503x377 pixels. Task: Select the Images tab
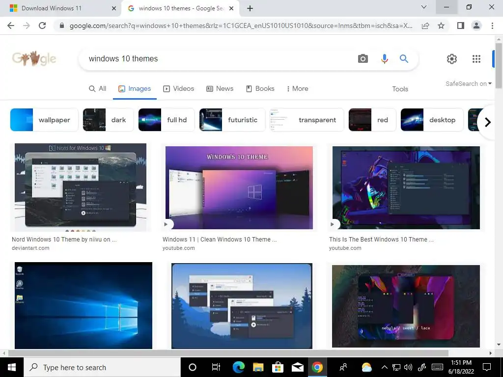point(135,89)
